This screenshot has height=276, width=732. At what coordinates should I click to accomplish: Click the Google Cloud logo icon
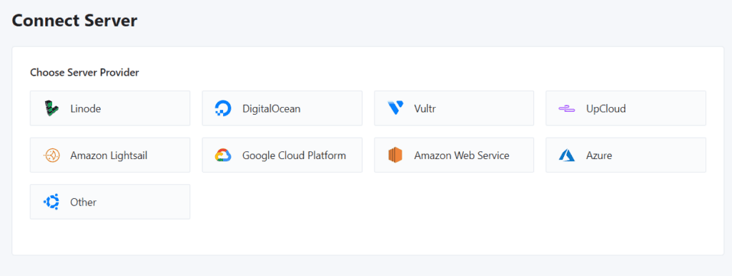point(223,155)
